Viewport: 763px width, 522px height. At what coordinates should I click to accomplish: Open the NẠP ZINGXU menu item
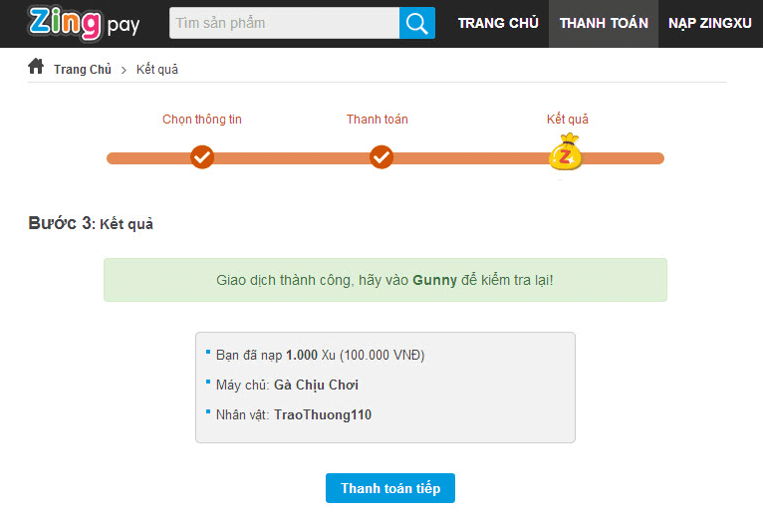click(710, 23)
